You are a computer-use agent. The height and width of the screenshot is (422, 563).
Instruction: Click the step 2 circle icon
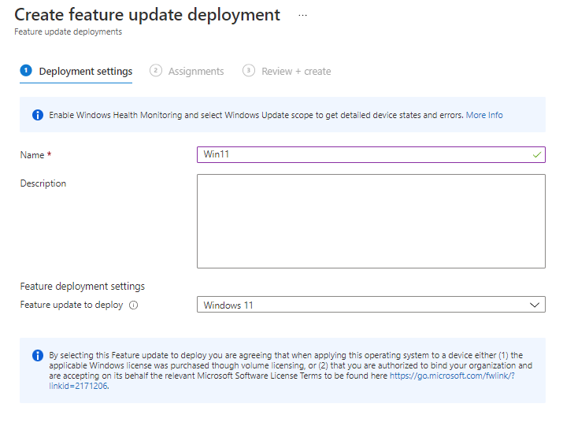[156, 71]
